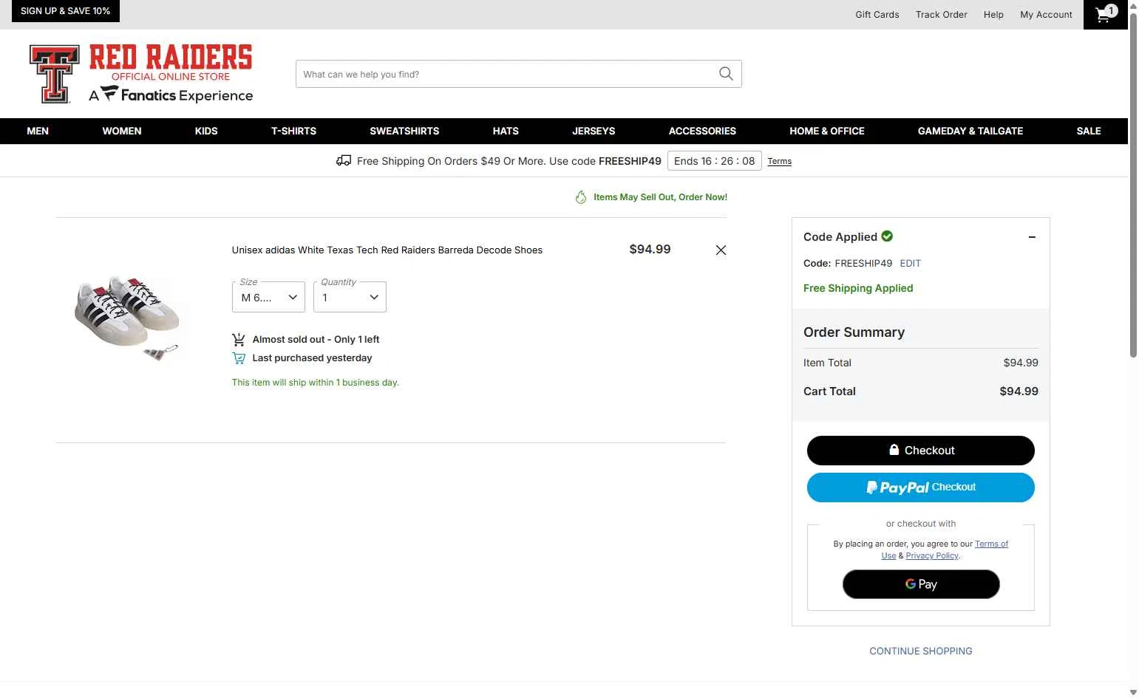Open the MEN menu
The height and width of the screenshot is (698, 1139).
click(38, 131)
